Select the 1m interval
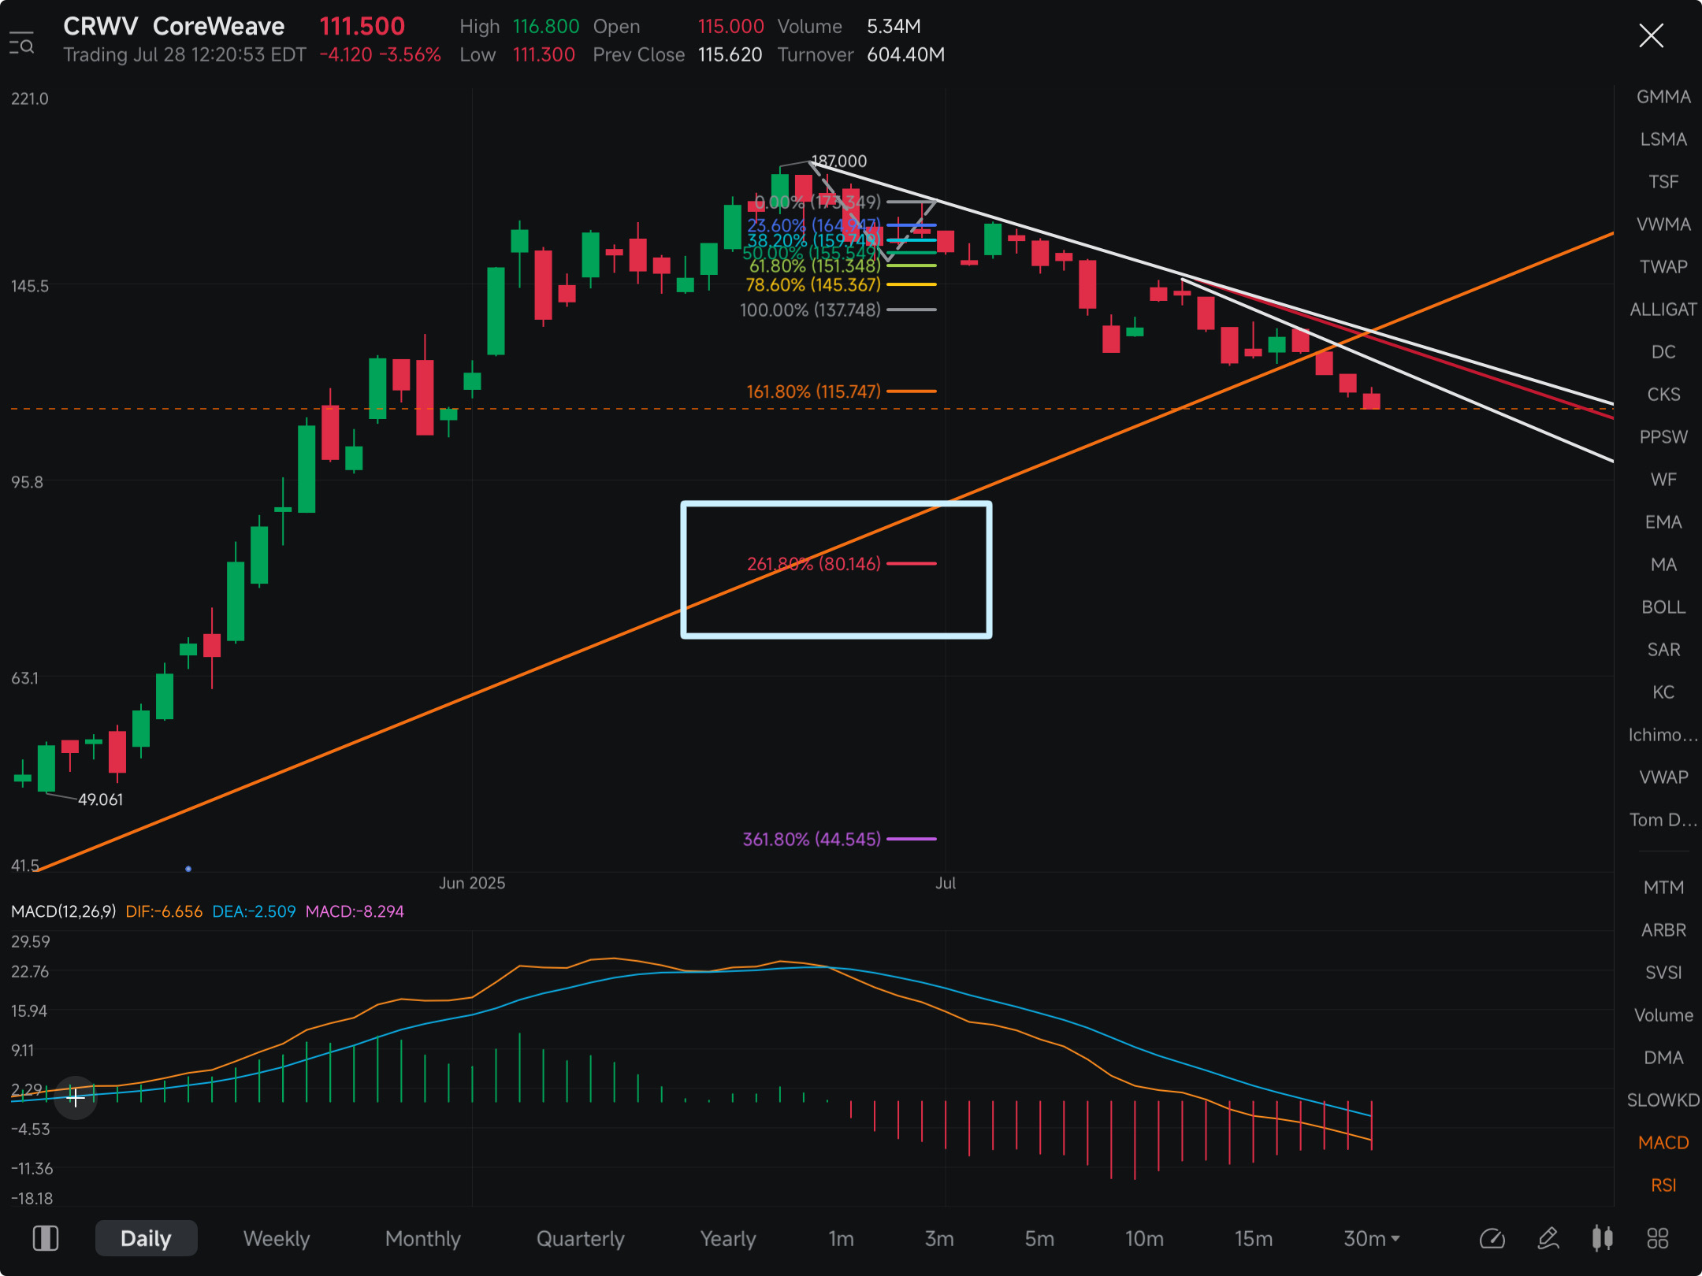 pyautogui.click(x=841, y=1238)
